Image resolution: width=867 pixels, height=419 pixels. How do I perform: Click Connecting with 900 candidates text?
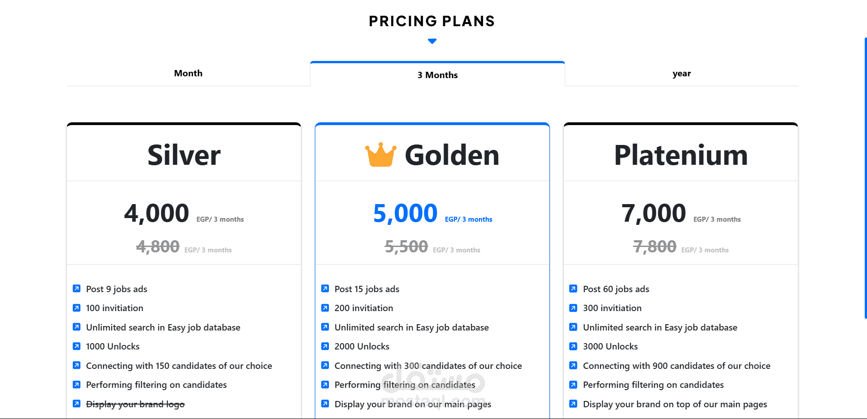pyautogui.click(x=676, y=366)
